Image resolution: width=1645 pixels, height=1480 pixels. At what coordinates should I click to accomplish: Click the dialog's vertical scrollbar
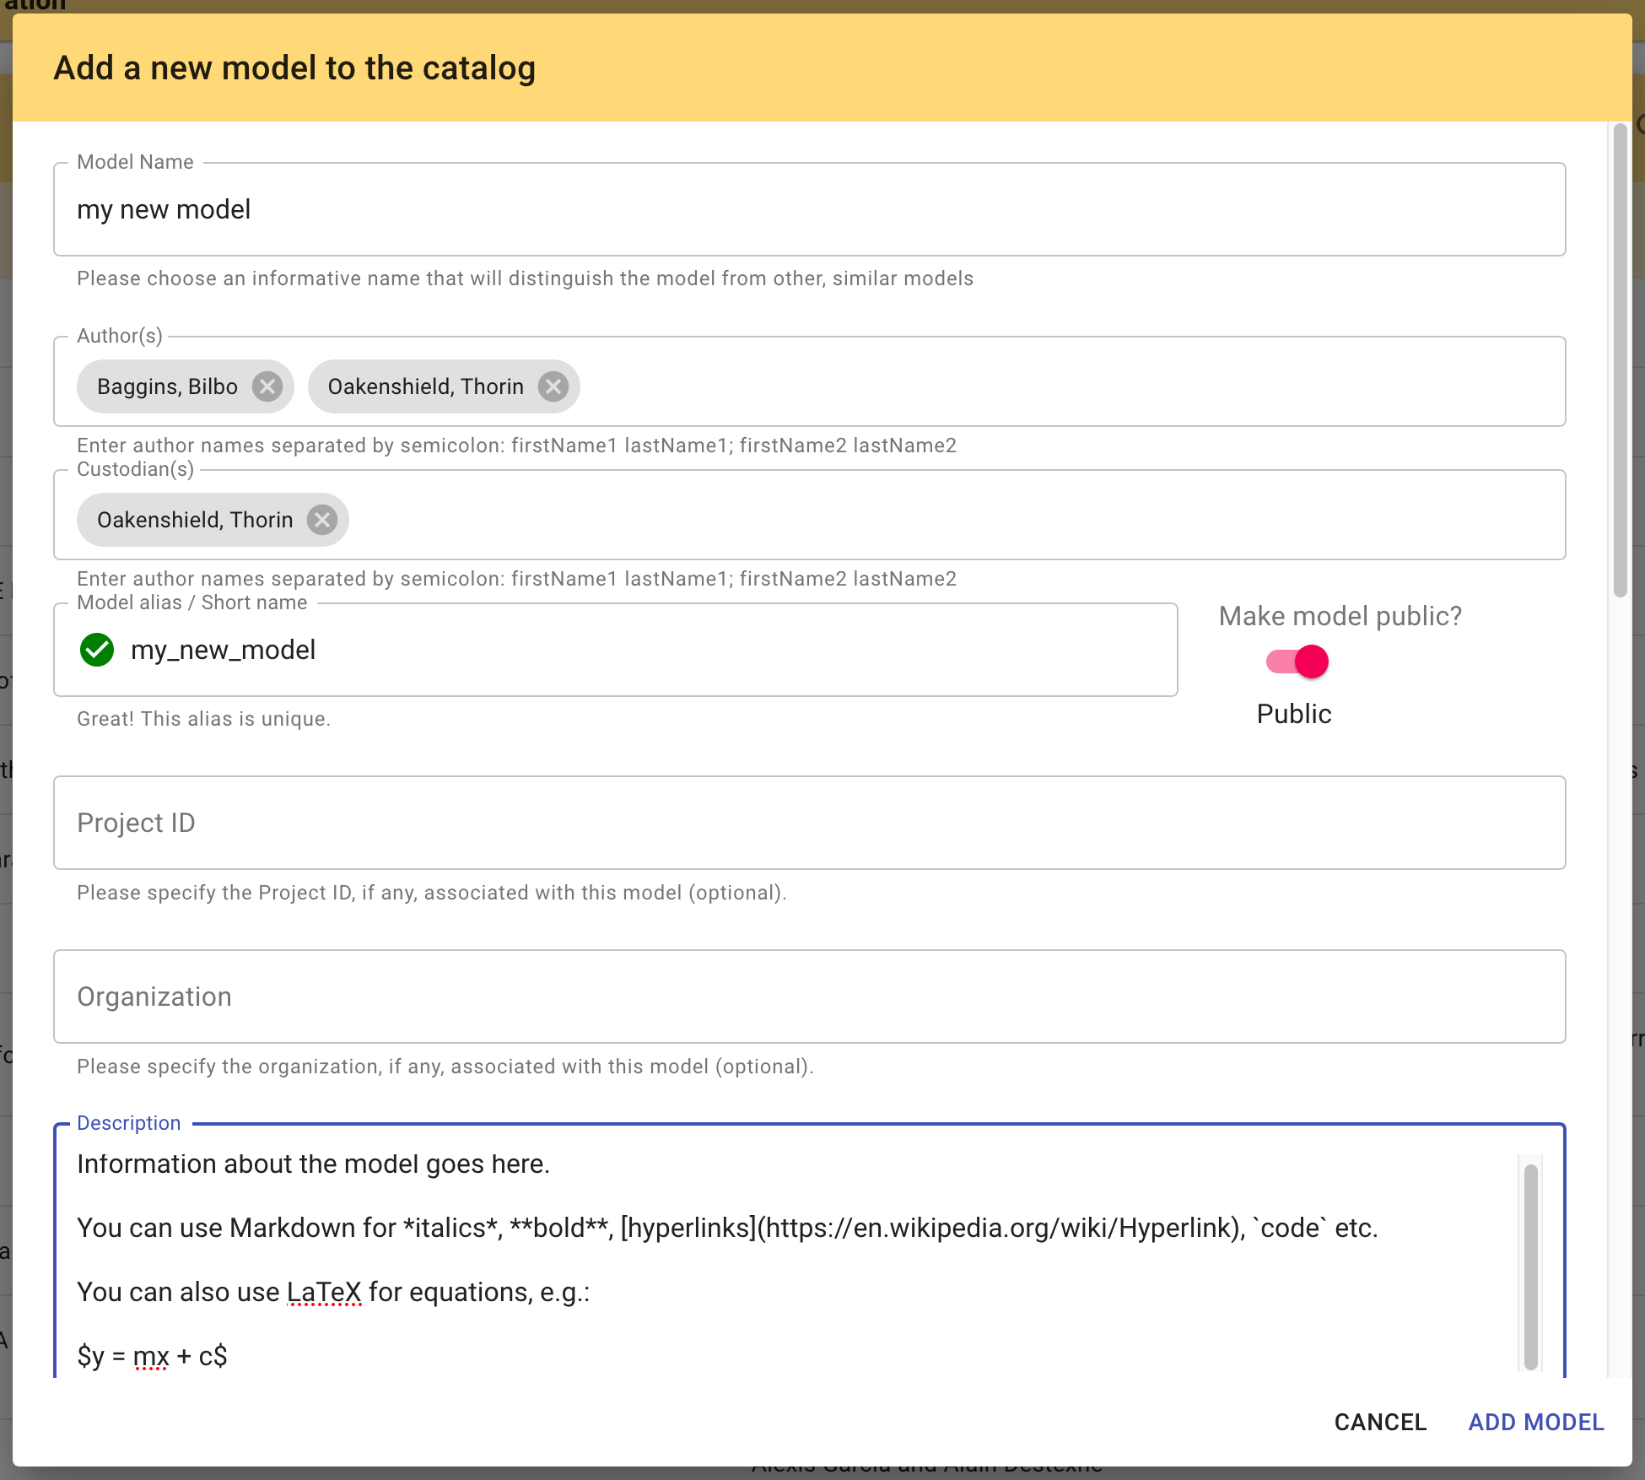(1620, 361)
